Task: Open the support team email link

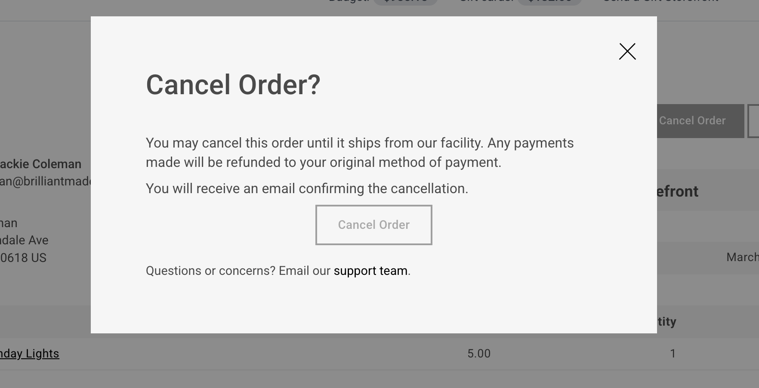Action: 370,271
